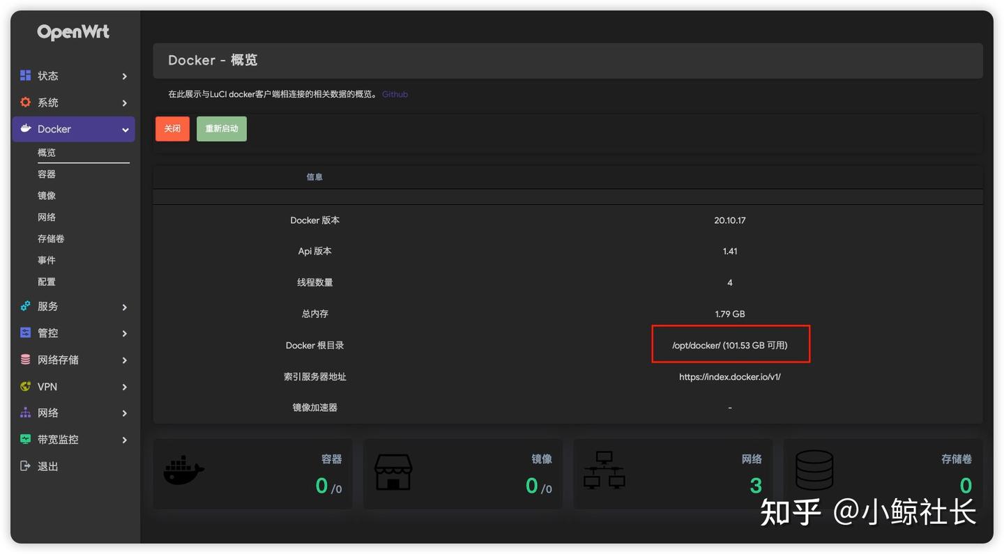The width and height of the screenshot is (1004, 554).
Task: Click the https://index.docker.io/v1/ address
Action: point(730,376)
